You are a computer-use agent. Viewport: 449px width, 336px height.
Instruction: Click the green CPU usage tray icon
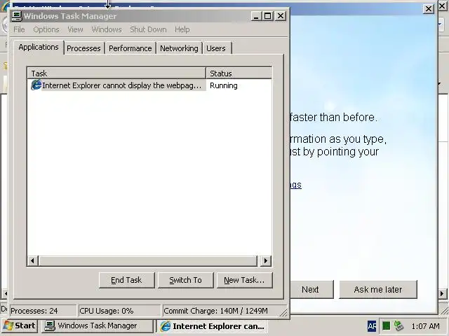387,325
